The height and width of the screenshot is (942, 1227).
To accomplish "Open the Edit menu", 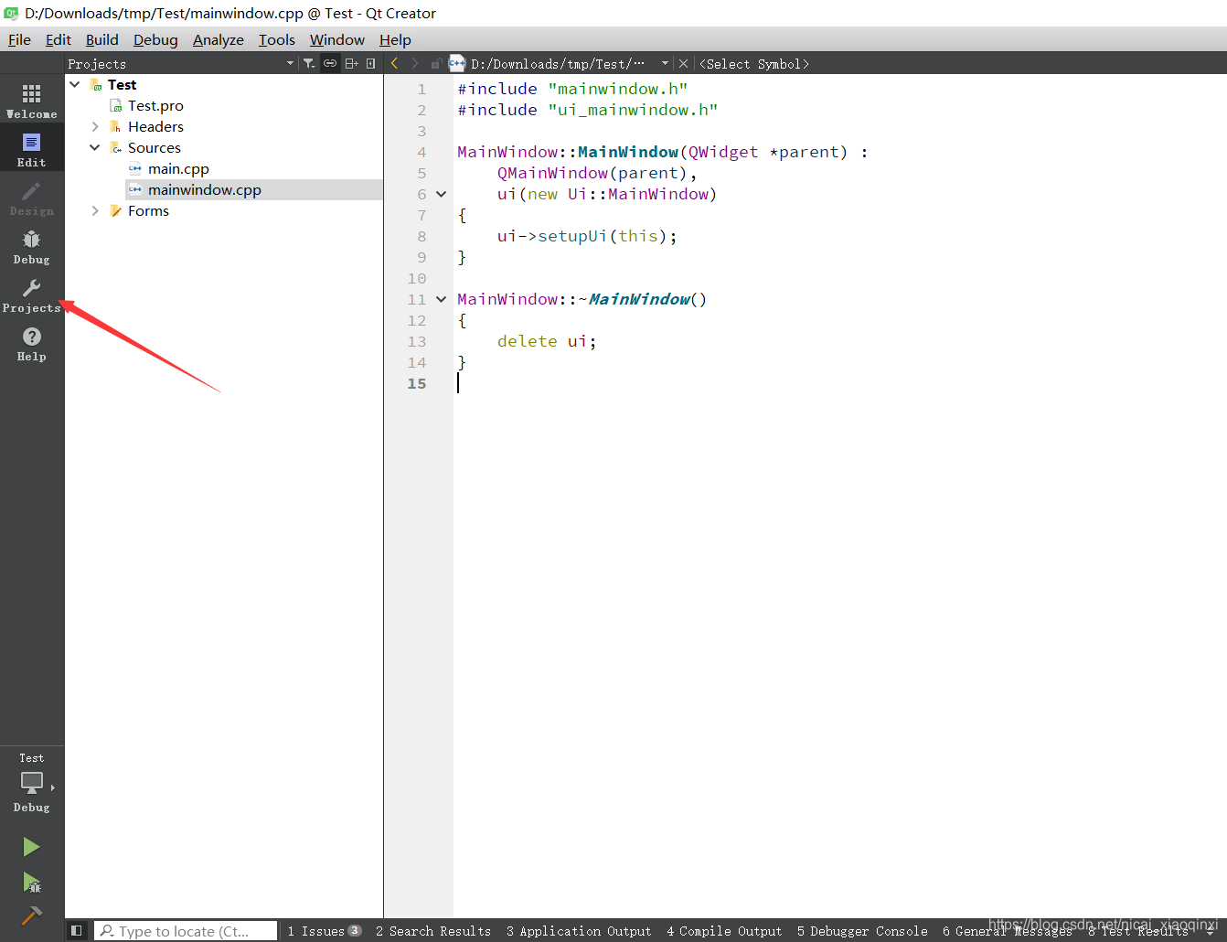I will [59, 39].
